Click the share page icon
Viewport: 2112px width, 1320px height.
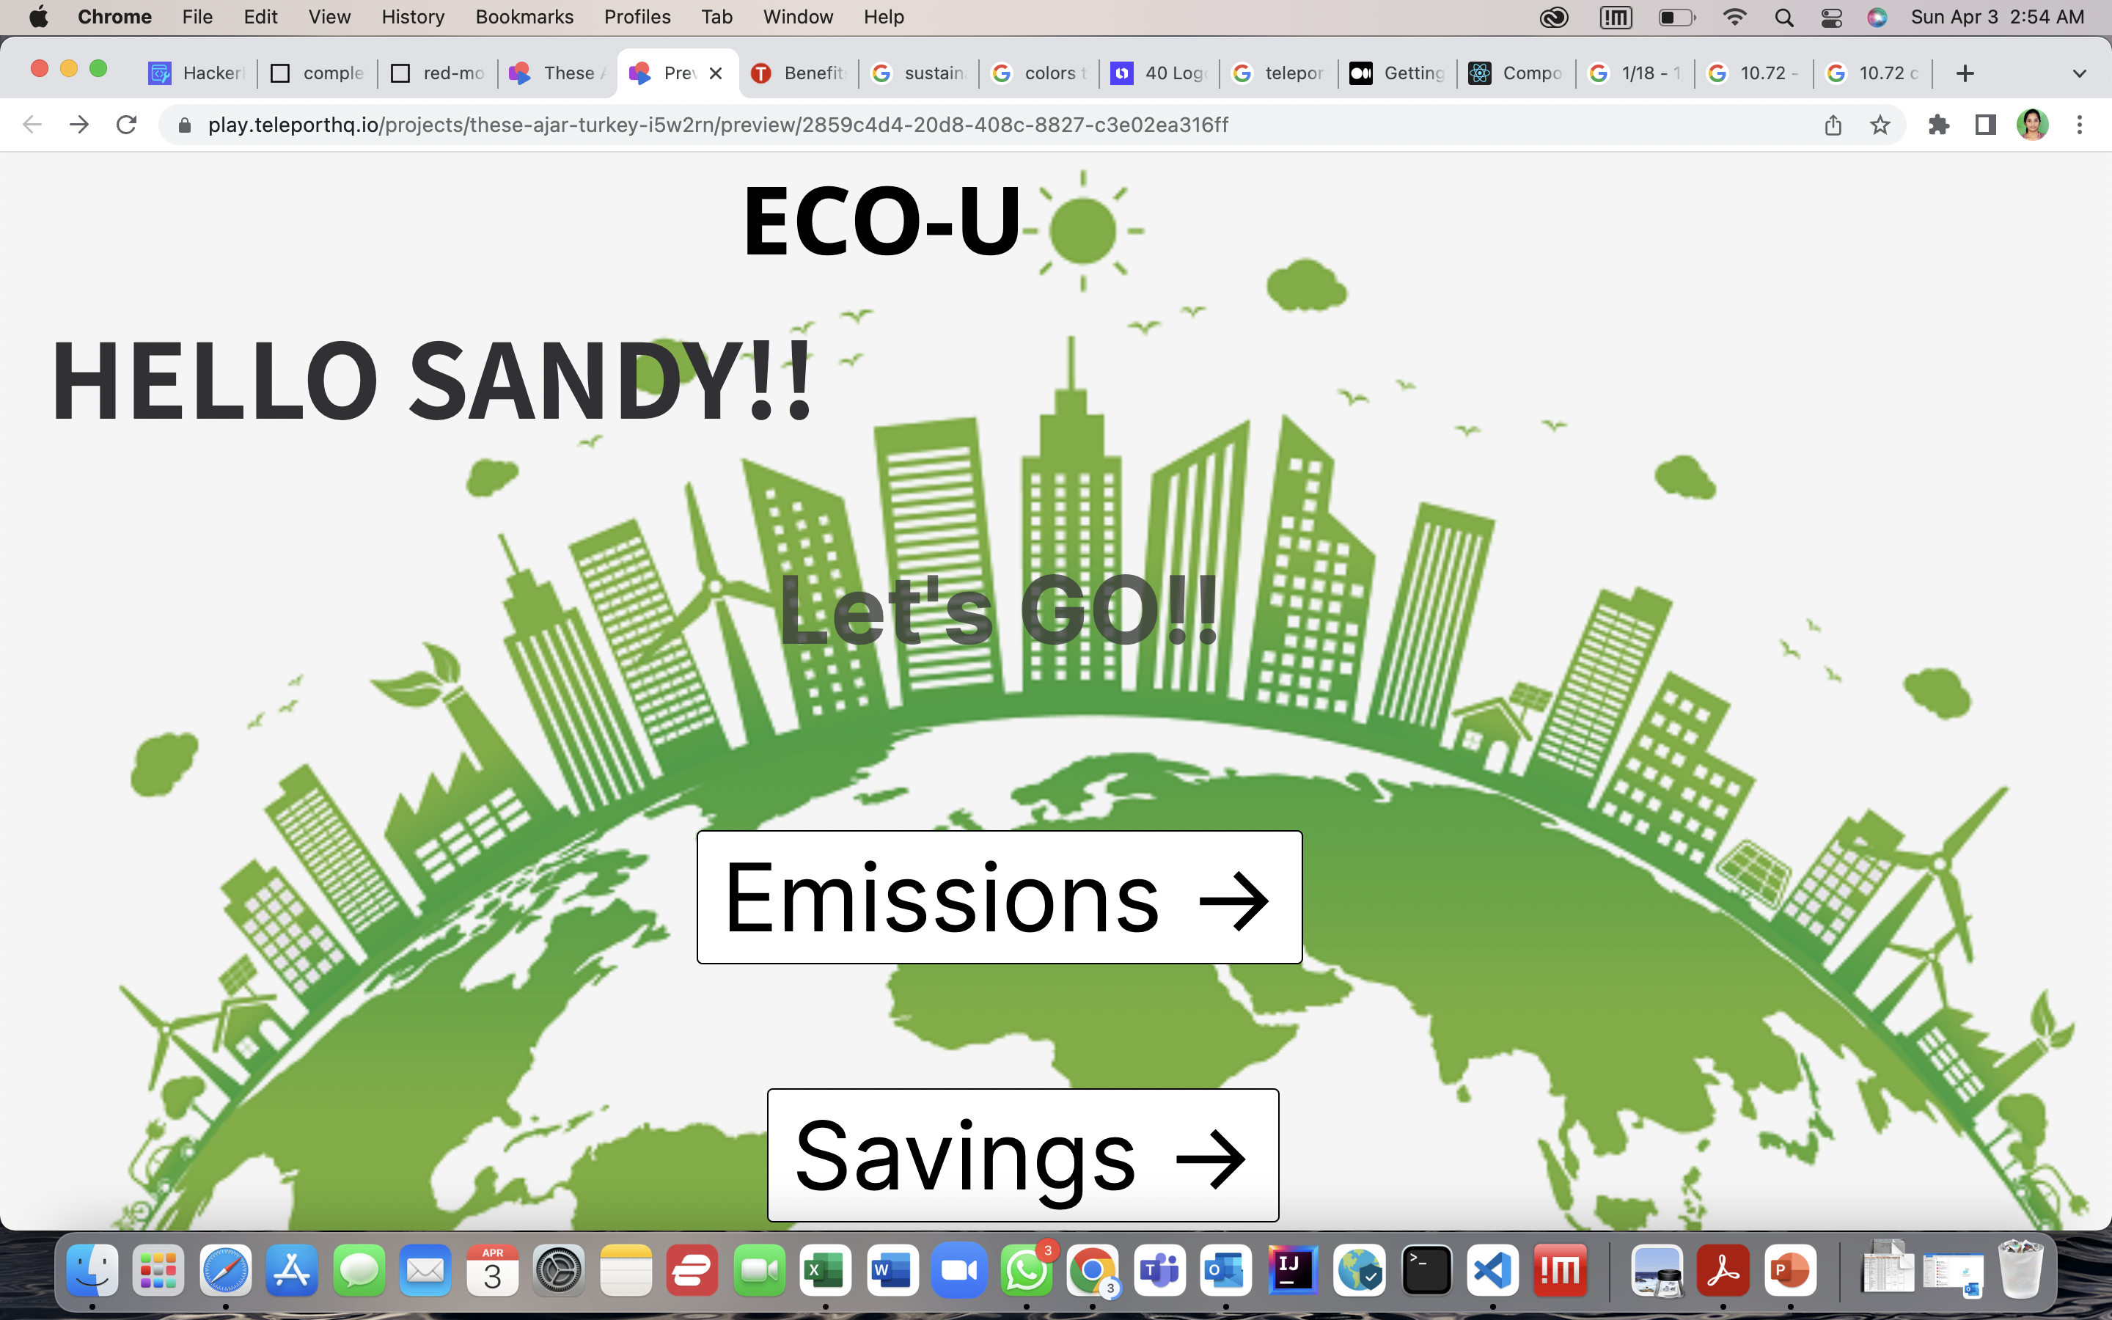click(x=1833, y=125)
